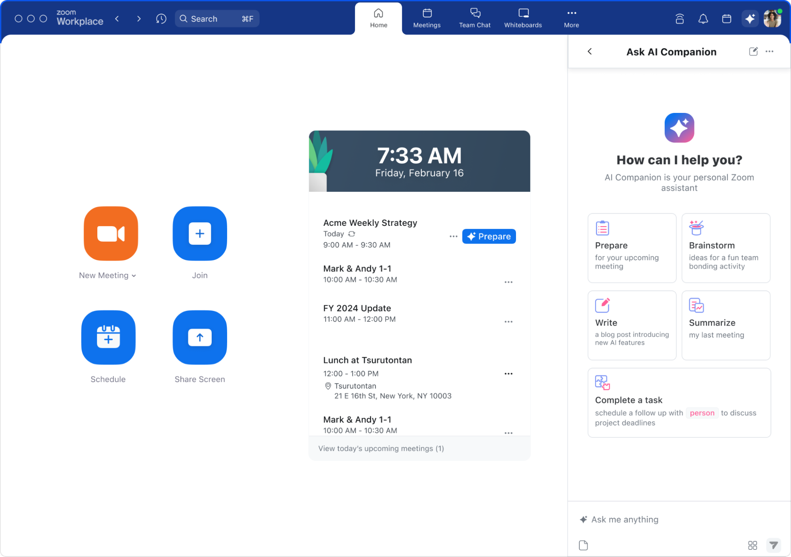This screenshot has width=791, height=557.
Task: Start a new AI Companion conversation via compose icon
Action: pyautogui.click(x=753, y=52)
